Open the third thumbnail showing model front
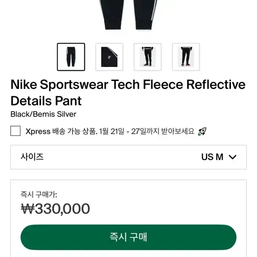This screenshot has height=257, width=257. [x=148, y=57]
